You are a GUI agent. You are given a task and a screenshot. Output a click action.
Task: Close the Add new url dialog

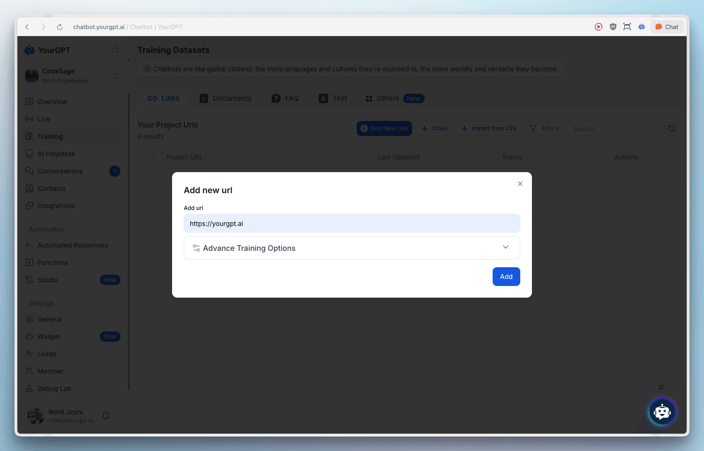click(x=520, y=184)
